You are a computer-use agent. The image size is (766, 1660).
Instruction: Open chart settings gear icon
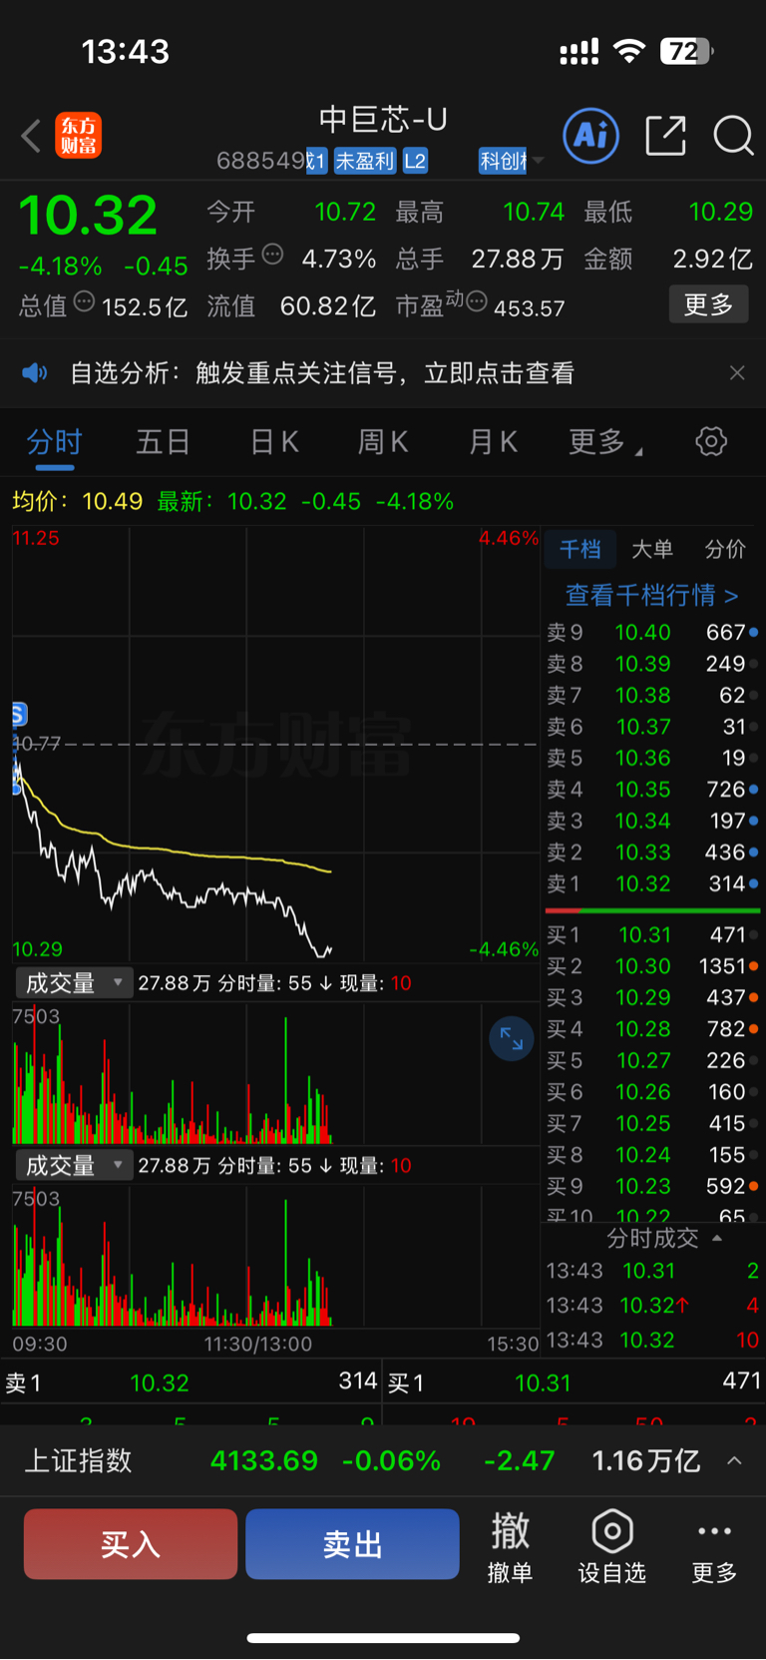(711, 441)
